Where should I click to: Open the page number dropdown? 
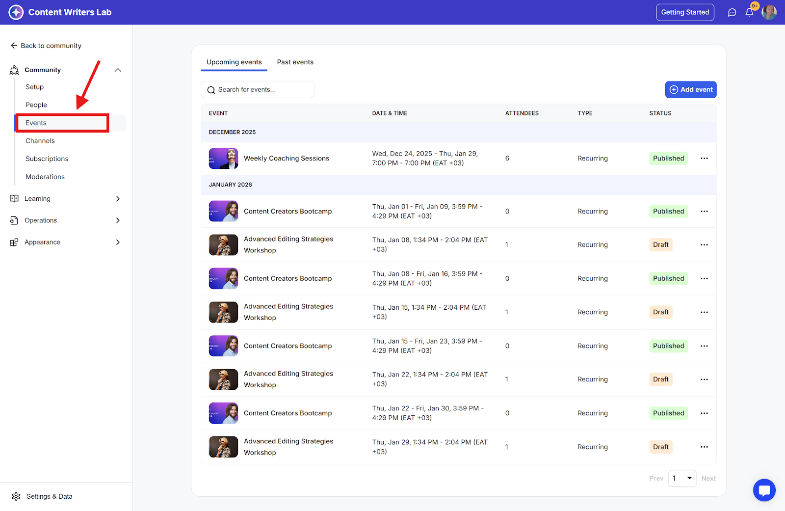(682, 478)
